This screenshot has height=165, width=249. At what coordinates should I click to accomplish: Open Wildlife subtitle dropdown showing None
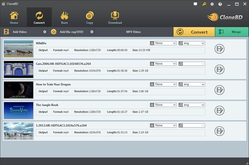[165, 43]
